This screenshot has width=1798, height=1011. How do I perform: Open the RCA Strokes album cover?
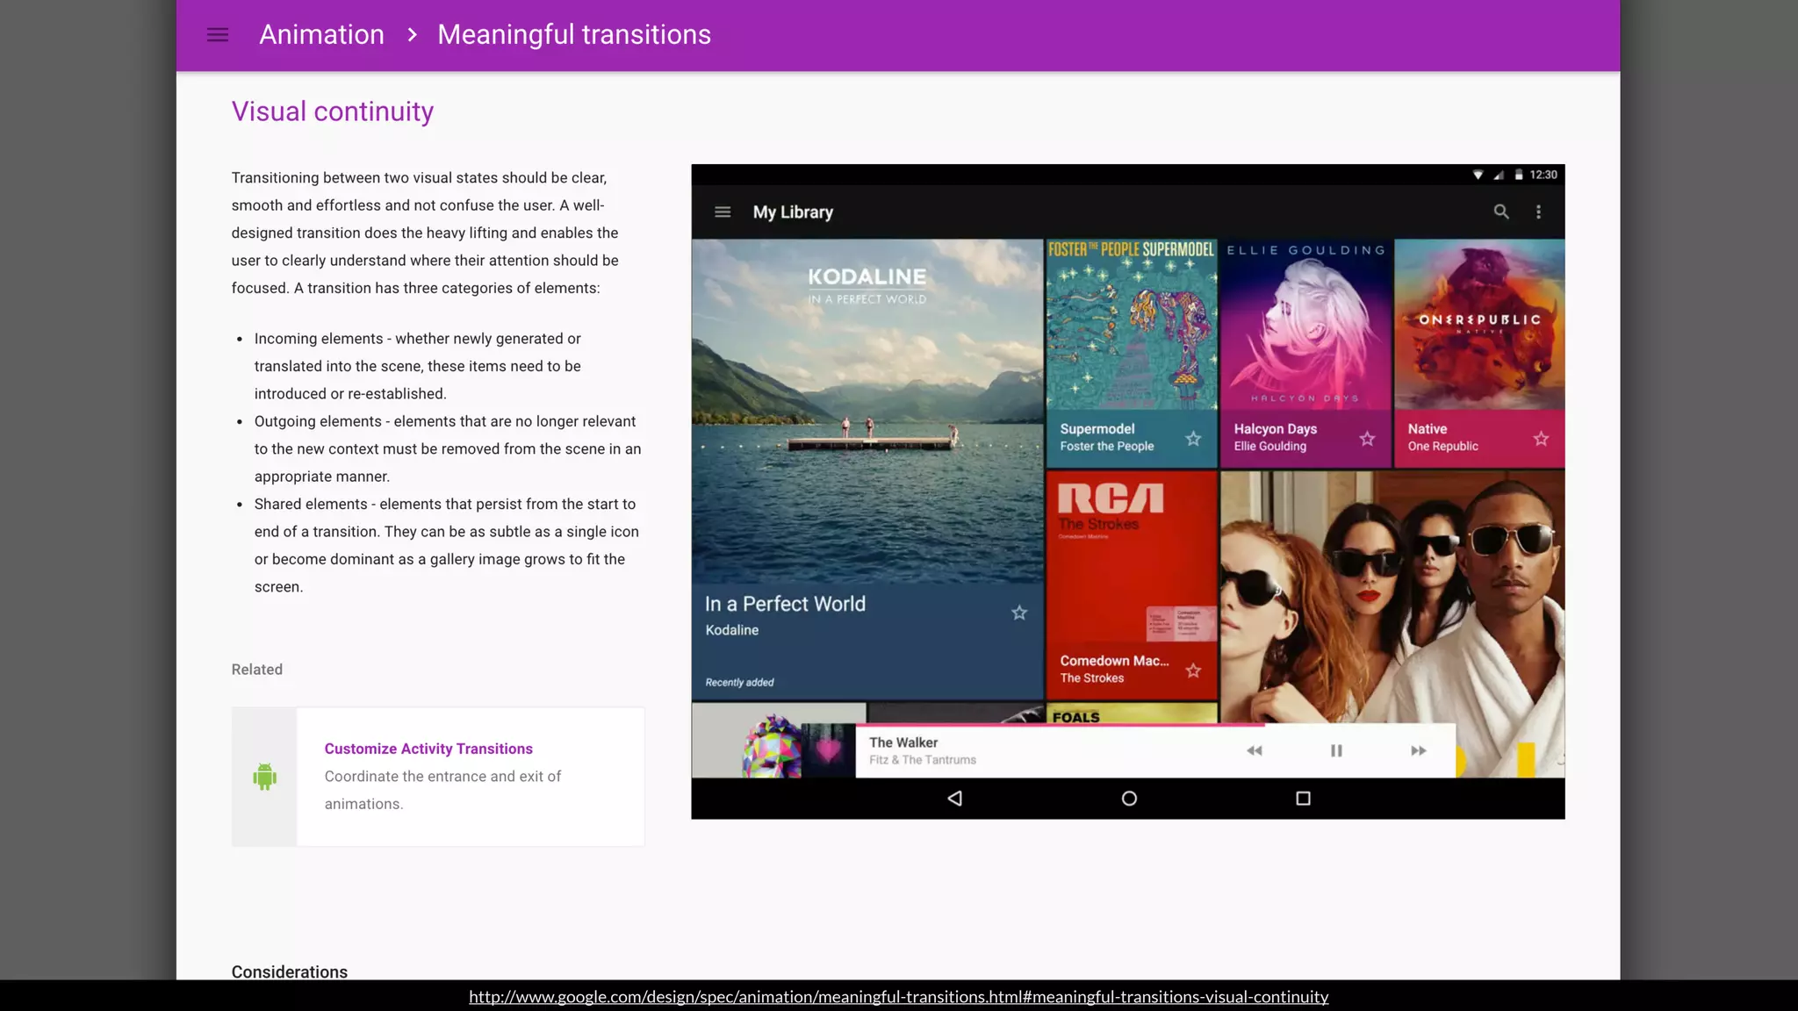point(1132,558)
